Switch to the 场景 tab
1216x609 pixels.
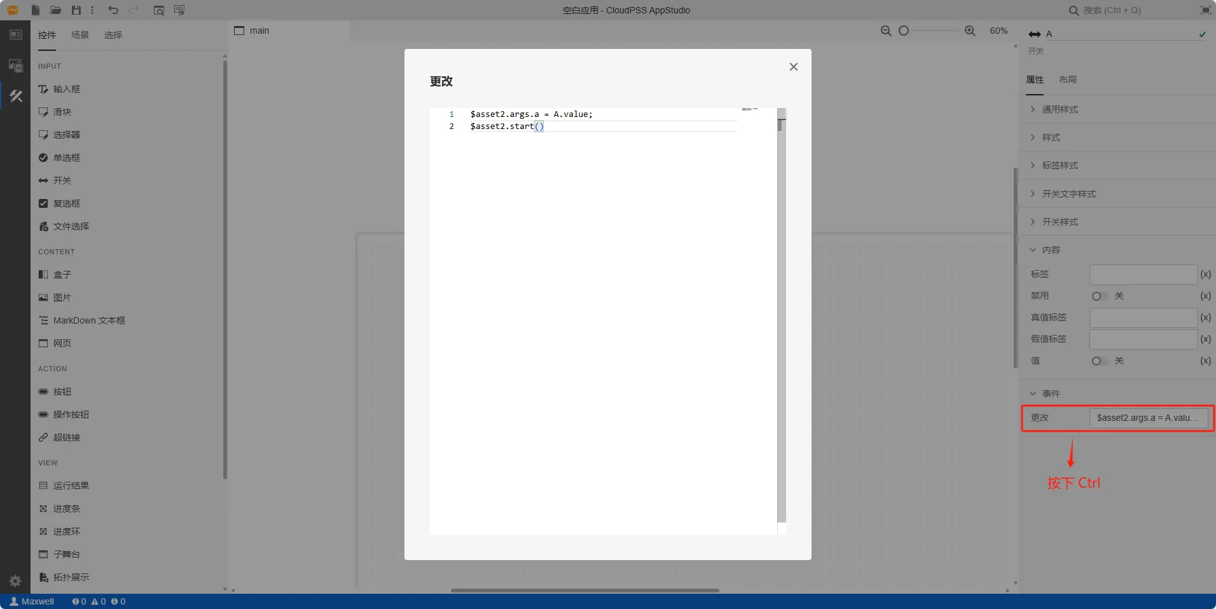click(80, 35)
